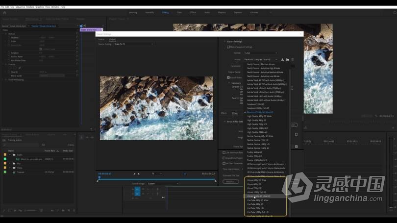This screenshot has width=397, height=223.
Task: Select YouTube 1080p Full HD preset
Action: click(x=258, y=212)
